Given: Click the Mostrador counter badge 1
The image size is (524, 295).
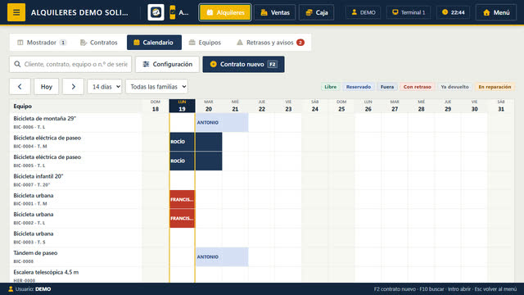Looking at the screenshot, I should coord(63,43).
